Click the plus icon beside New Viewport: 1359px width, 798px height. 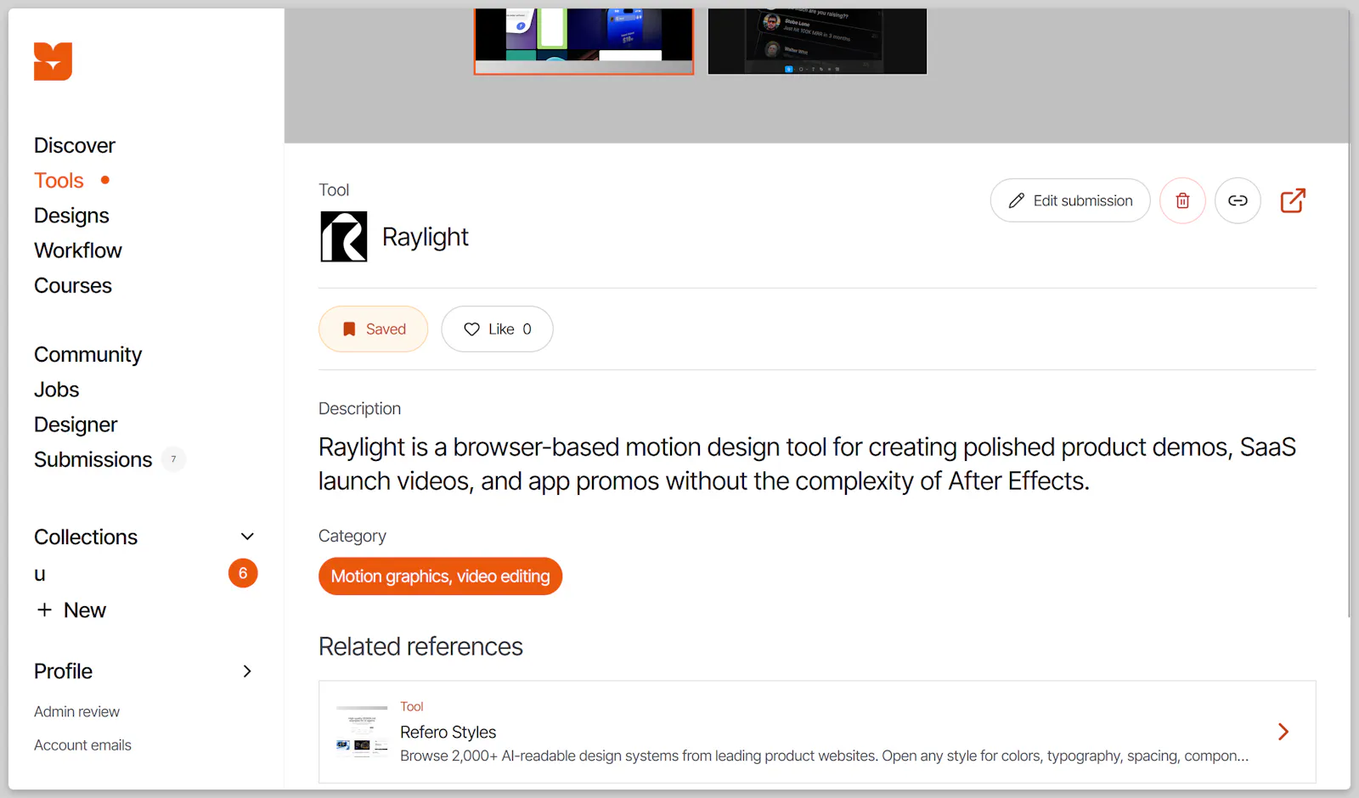click(44, 610)
